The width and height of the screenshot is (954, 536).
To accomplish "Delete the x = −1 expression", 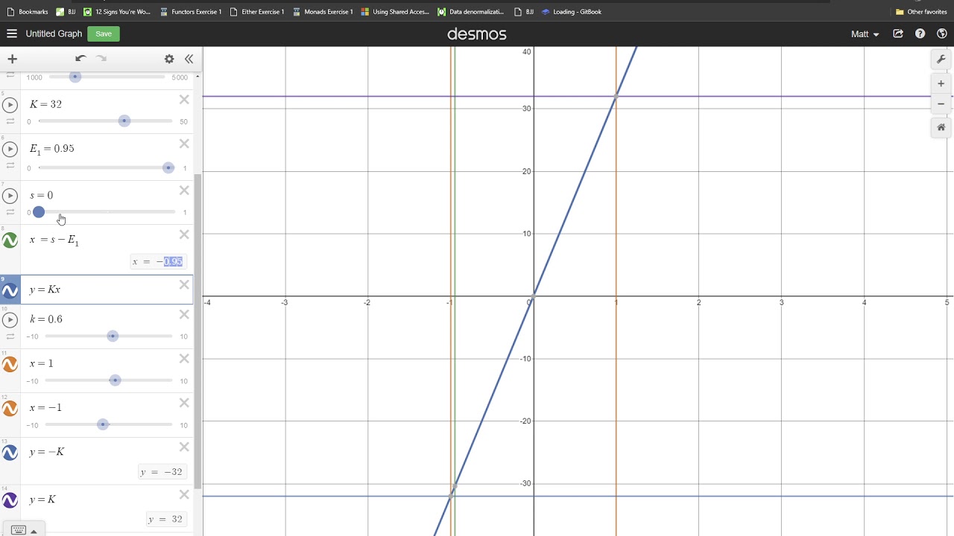I will [184, 403].
